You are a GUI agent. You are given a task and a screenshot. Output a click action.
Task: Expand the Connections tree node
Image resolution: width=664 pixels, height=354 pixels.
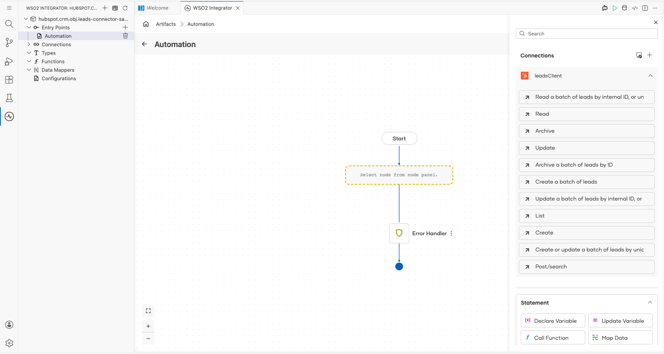tap(29, 44)
